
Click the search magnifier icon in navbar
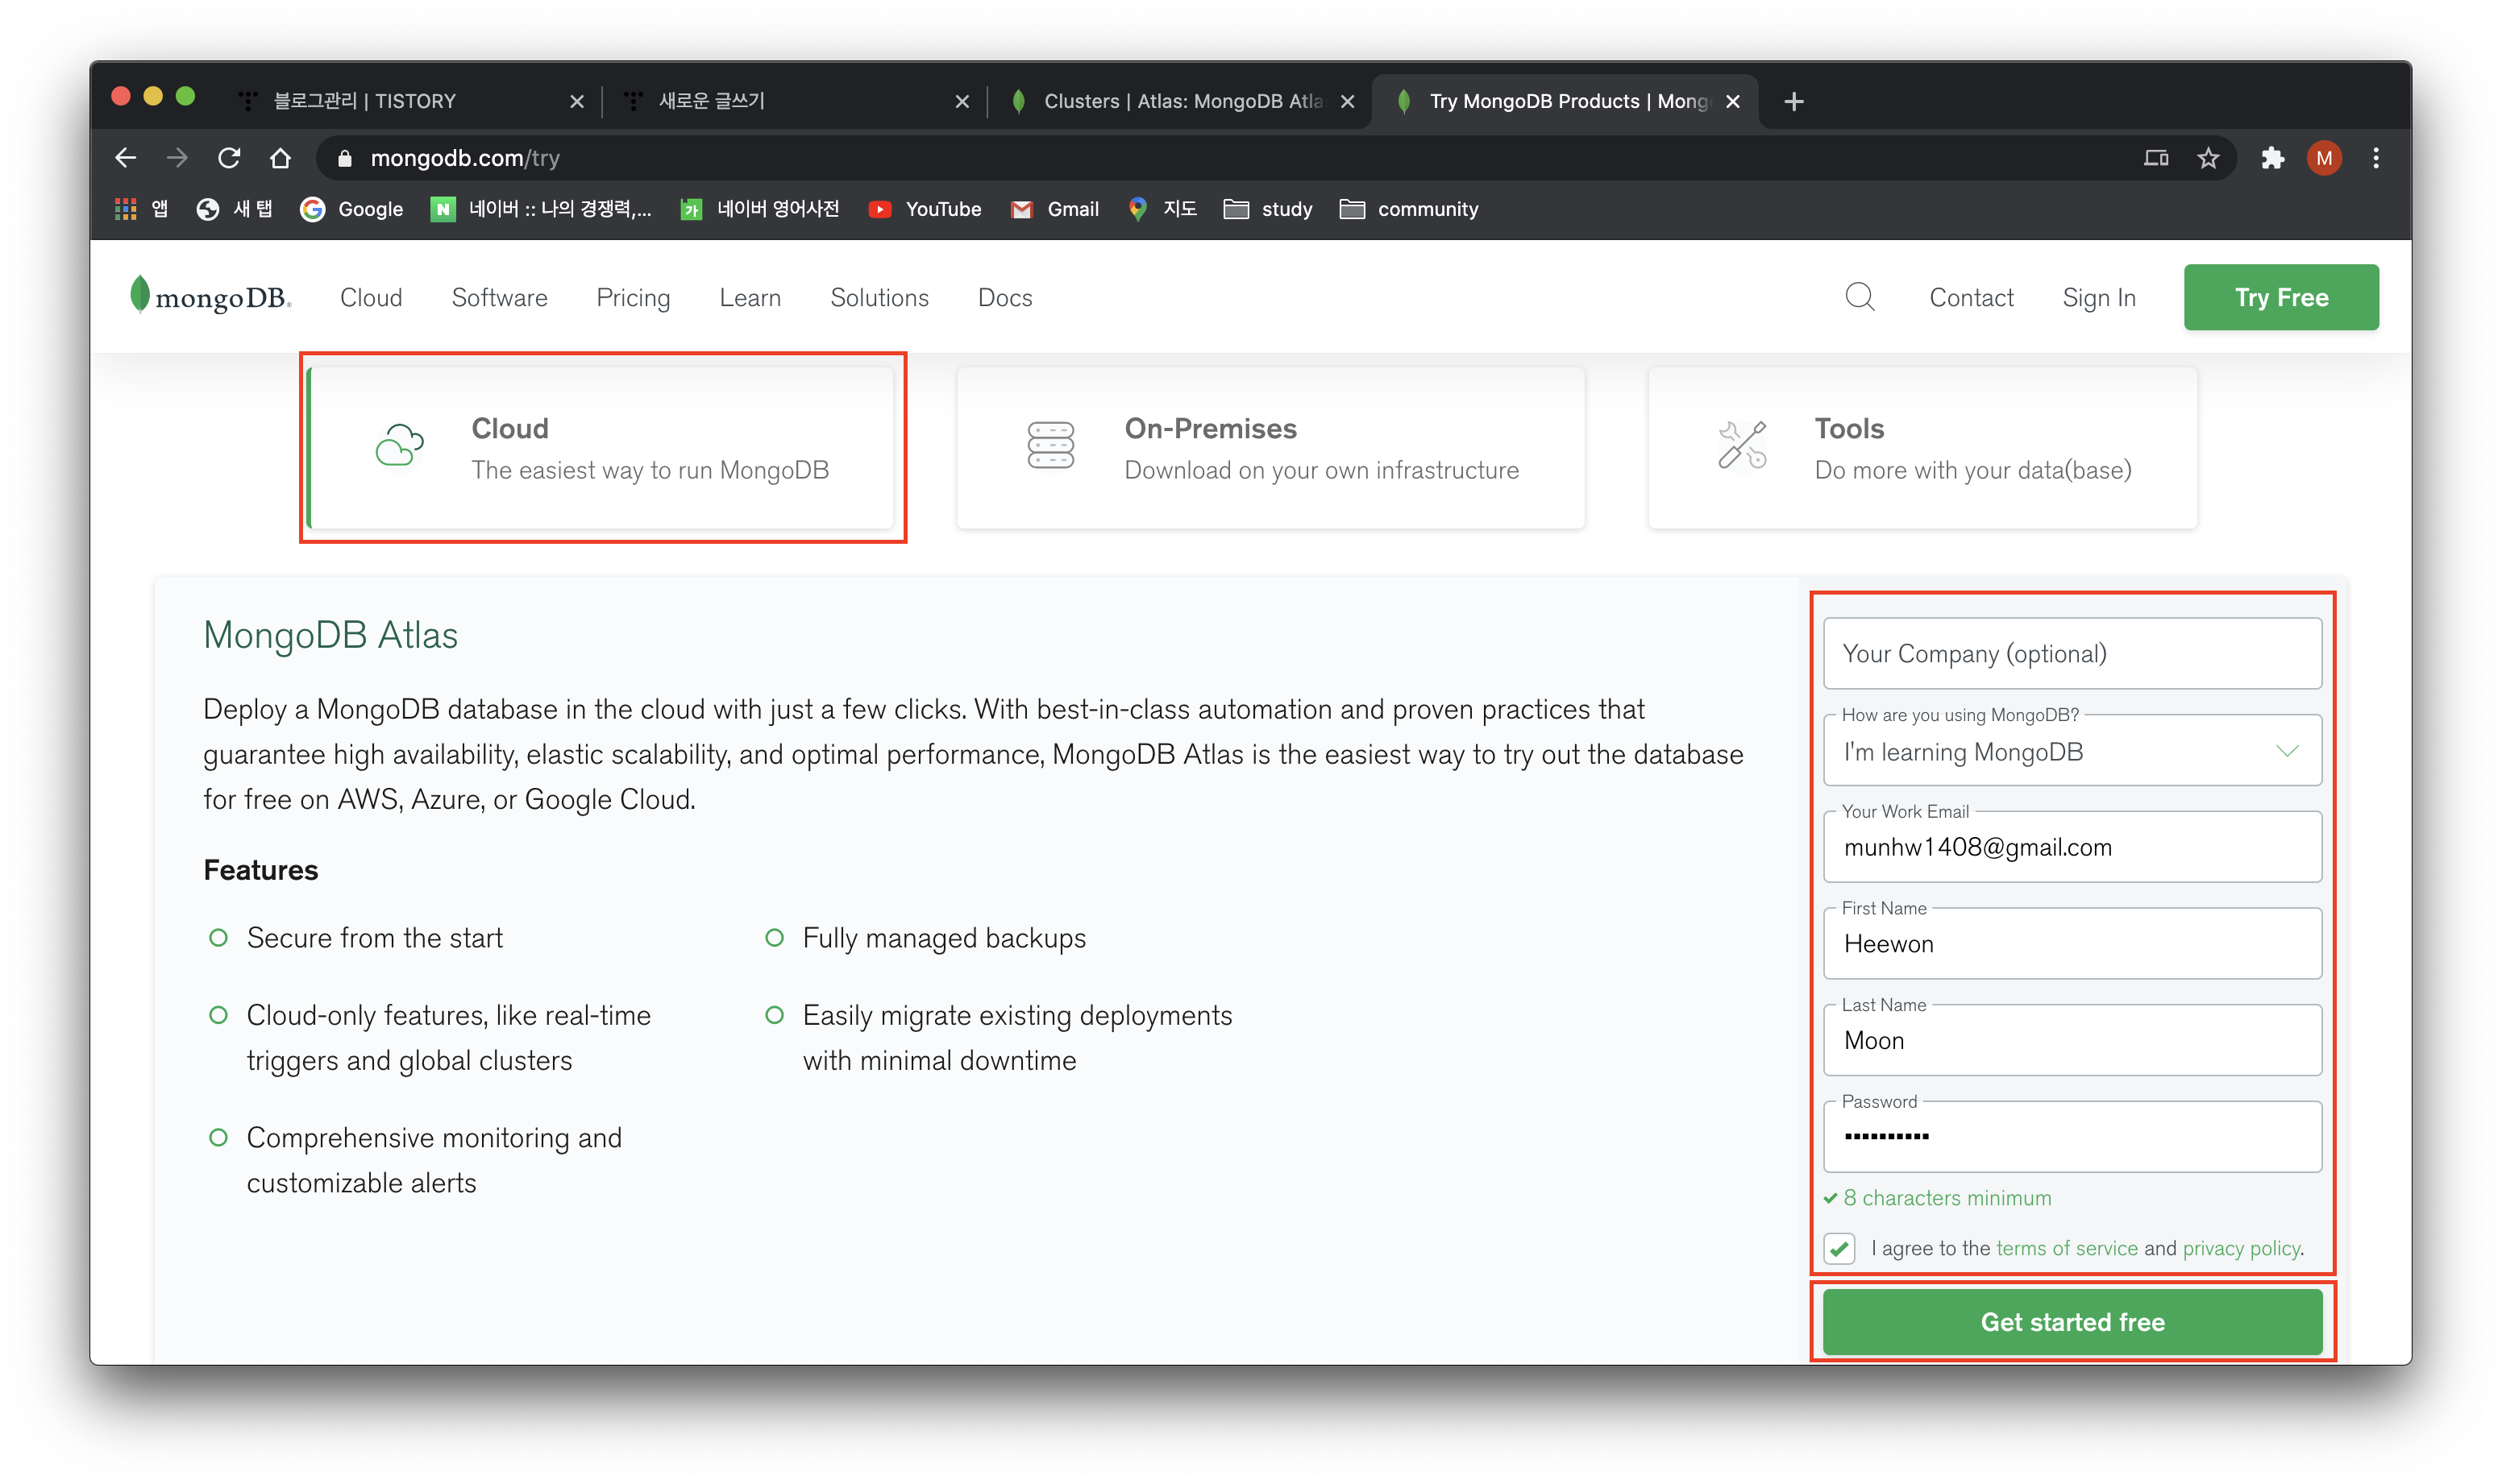click(x=1859, y=297)
